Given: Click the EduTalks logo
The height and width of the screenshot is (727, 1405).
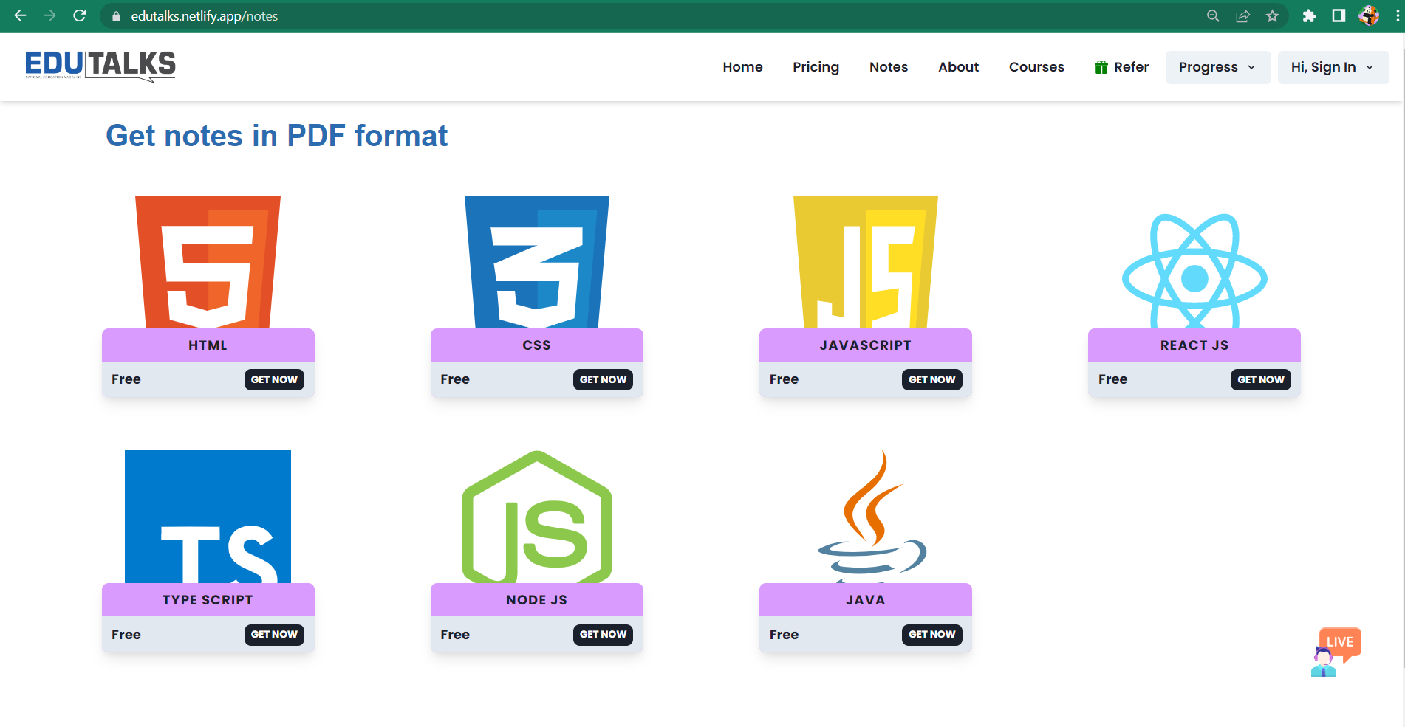Looking at the screenshot, I should tap(100, 66).
